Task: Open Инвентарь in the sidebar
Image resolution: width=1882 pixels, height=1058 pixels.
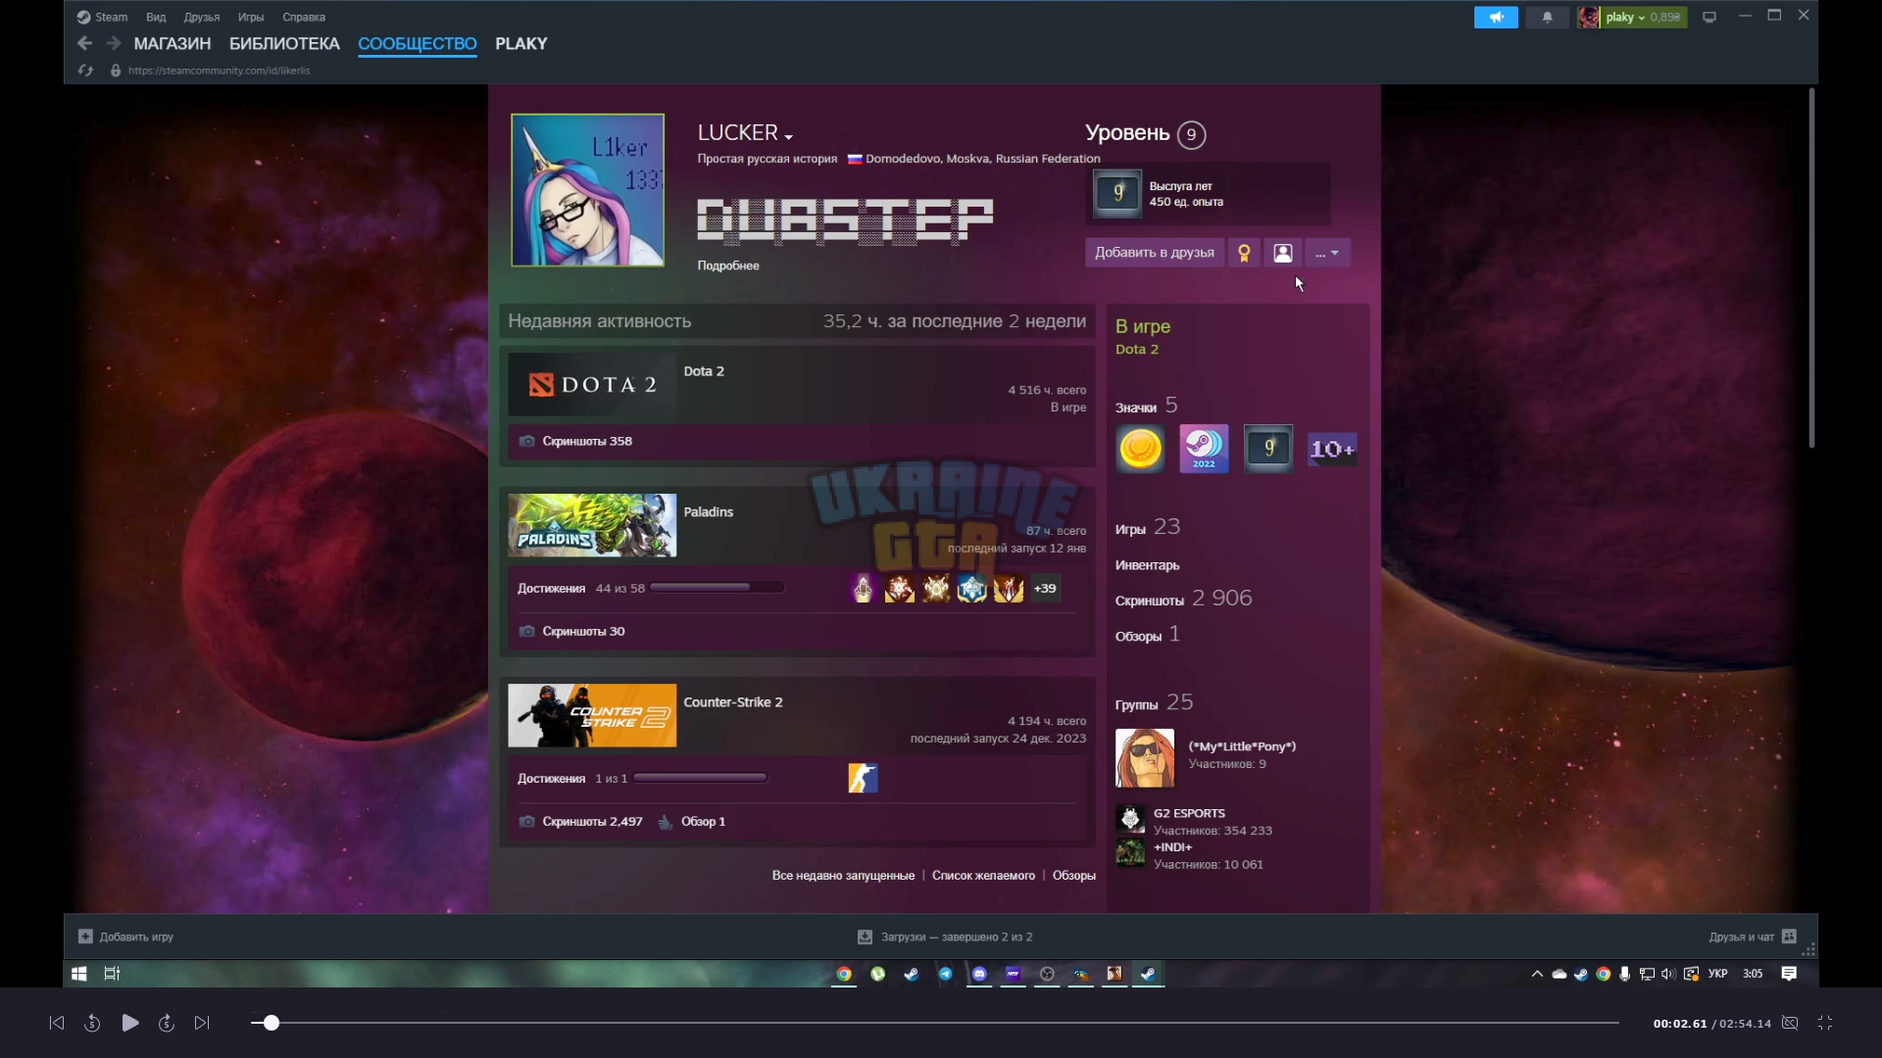Action: pos(1147,565)
